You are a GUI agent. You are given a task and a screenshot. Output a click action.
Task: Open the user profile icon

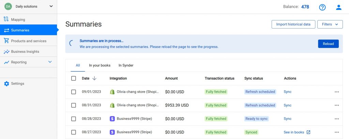[x=338, y=7]
